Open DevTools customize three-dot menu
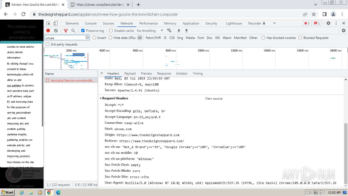Viewport: 348px width, 196px height. tap(336, 23)
